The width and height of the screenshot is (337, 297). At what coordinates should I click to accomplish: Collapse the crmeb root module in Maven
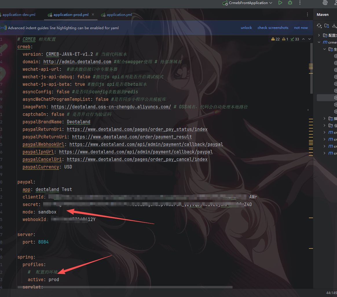point(319,42)
